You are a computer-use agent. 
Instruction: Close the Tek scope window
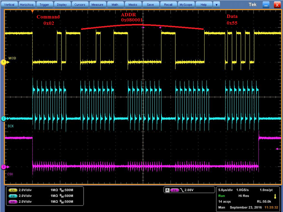click(277, 5)
